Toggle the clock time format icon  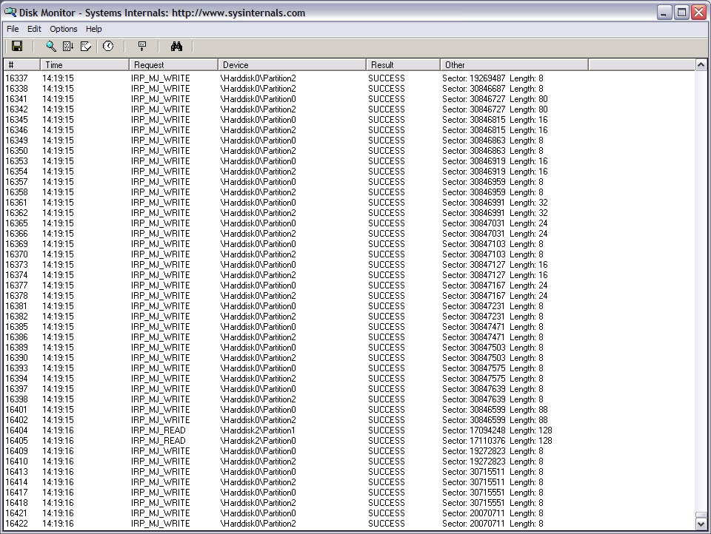click(108, 46)
